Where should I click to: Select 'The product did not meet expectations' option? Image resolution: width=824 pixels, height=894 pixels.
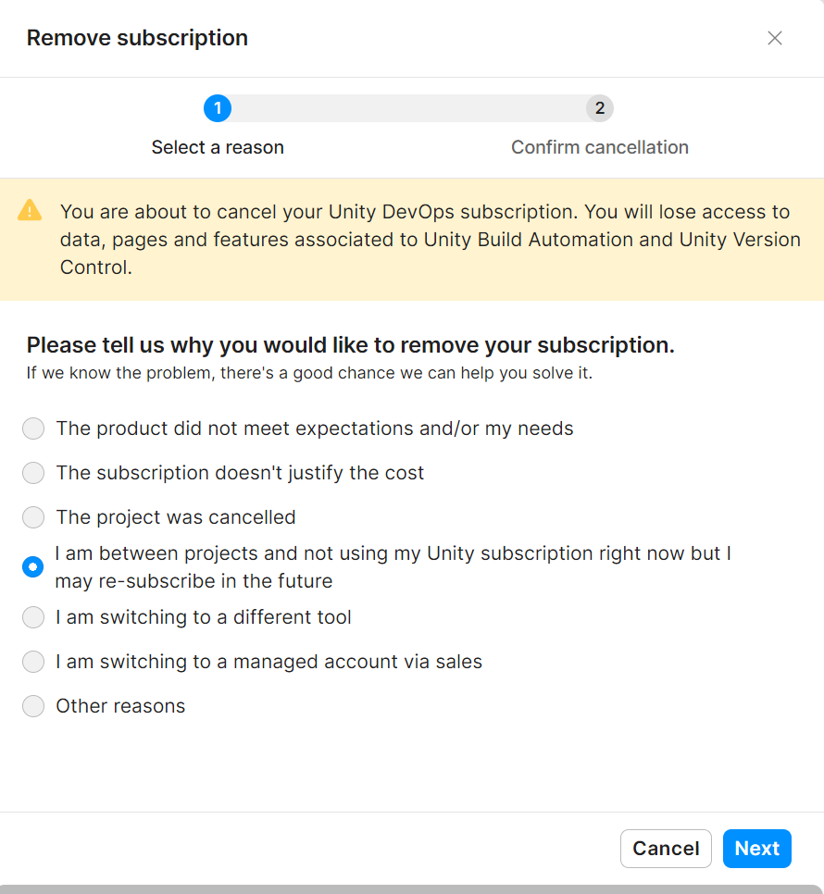click(33, 428)
